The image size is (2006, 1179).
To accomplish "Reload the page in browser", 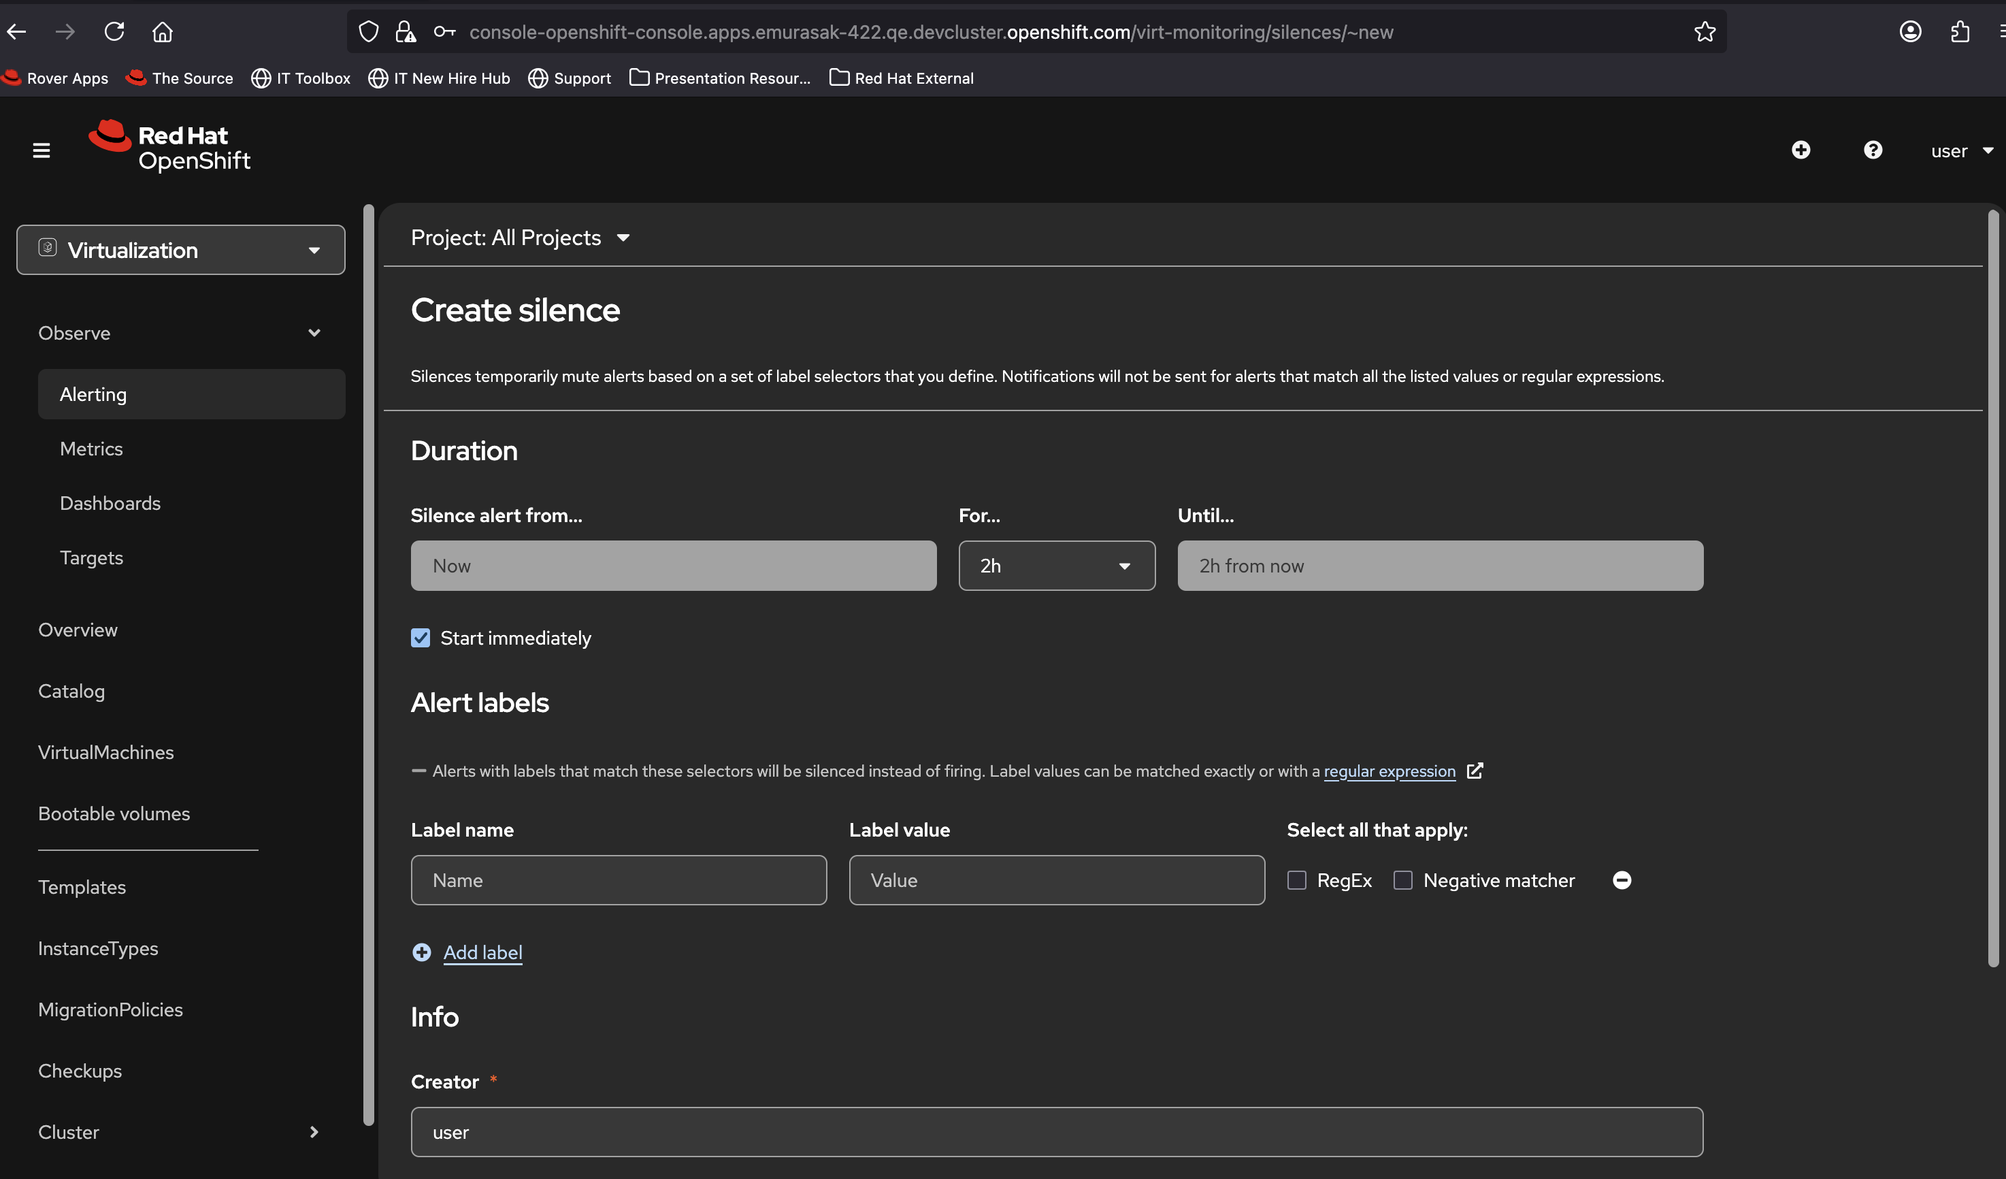I will click(x=114, y=32).
